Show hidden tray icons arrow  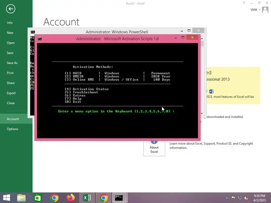click(227, 198)
